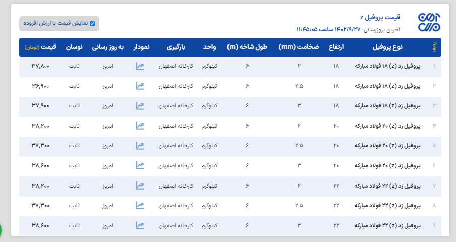
Task: Open chart icon for row 6 (20, 3mm)
Action: click(140, 165)
